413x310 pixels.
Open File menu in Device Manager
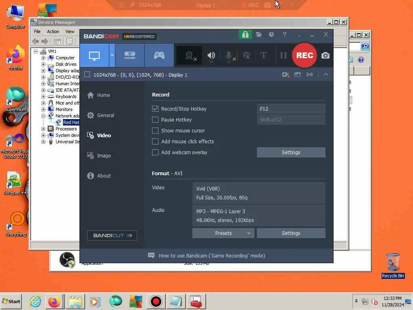(37, 31)
